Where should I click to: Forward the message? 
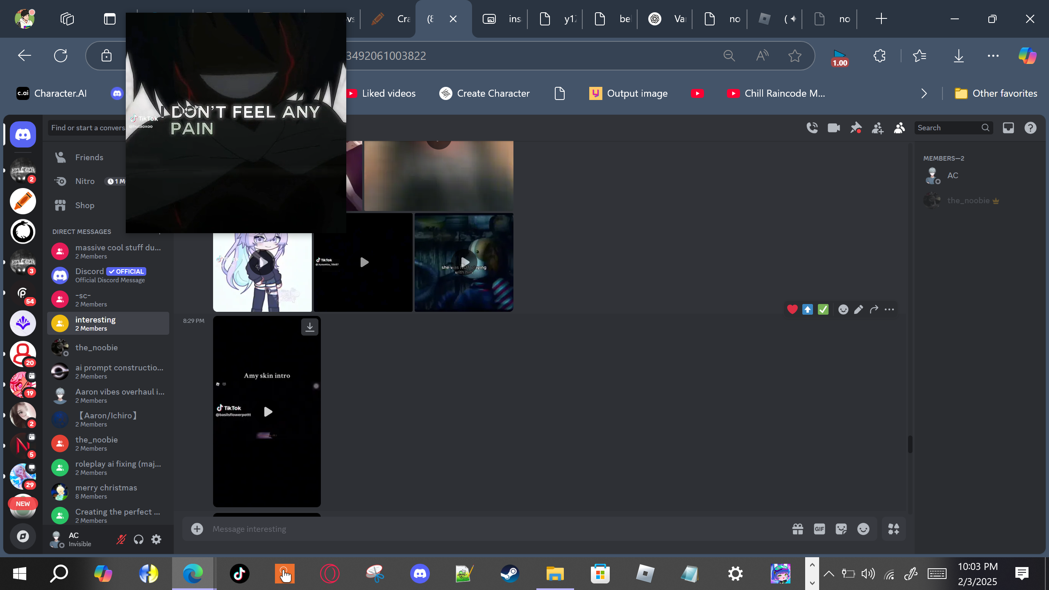(874, 309)
